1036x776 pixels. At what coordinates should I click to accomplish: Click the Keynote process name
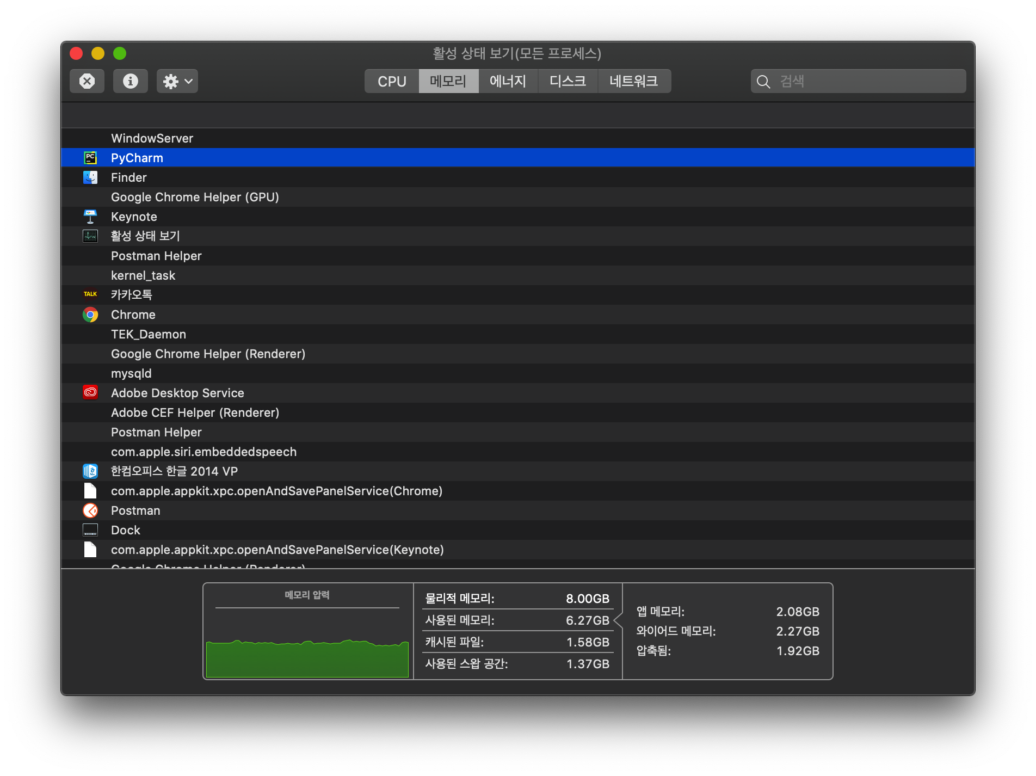(x=134, y=217)
